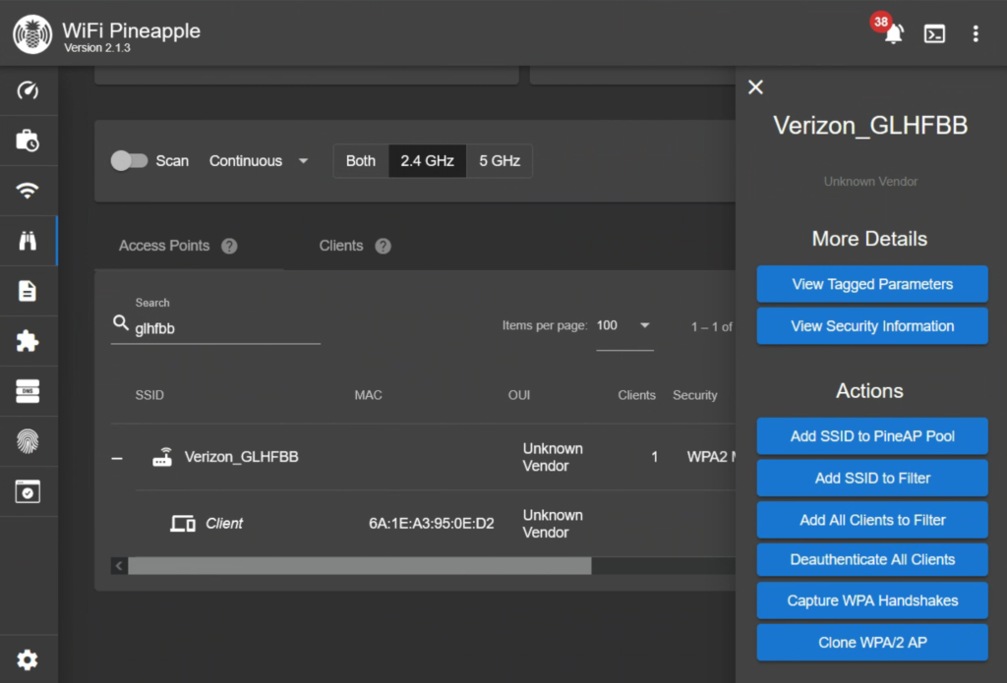Click the Client row label
The height and width of the screenshot is (683, 1007).
[x=224, y=524]
